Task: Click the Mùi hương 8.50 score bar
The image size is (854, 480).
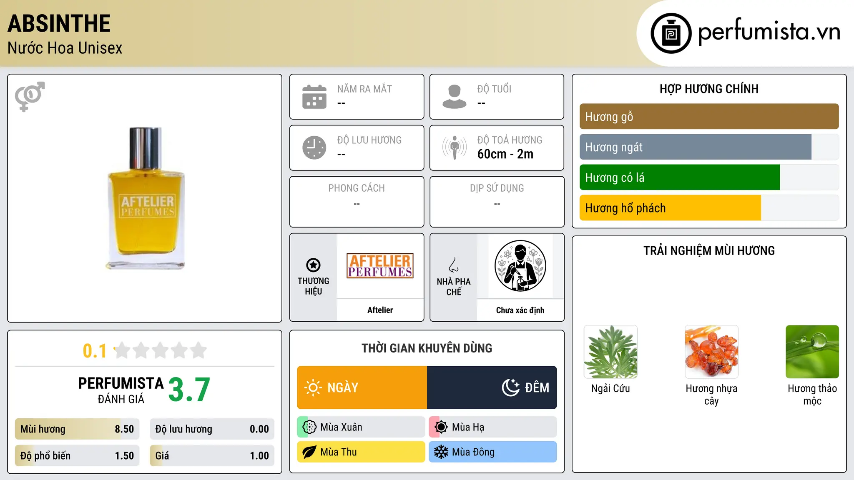Action: click(77, 429)
